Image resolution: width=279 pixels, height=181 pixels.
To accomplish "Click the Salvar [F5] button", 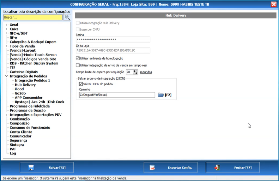I will [x=47, y=167].
